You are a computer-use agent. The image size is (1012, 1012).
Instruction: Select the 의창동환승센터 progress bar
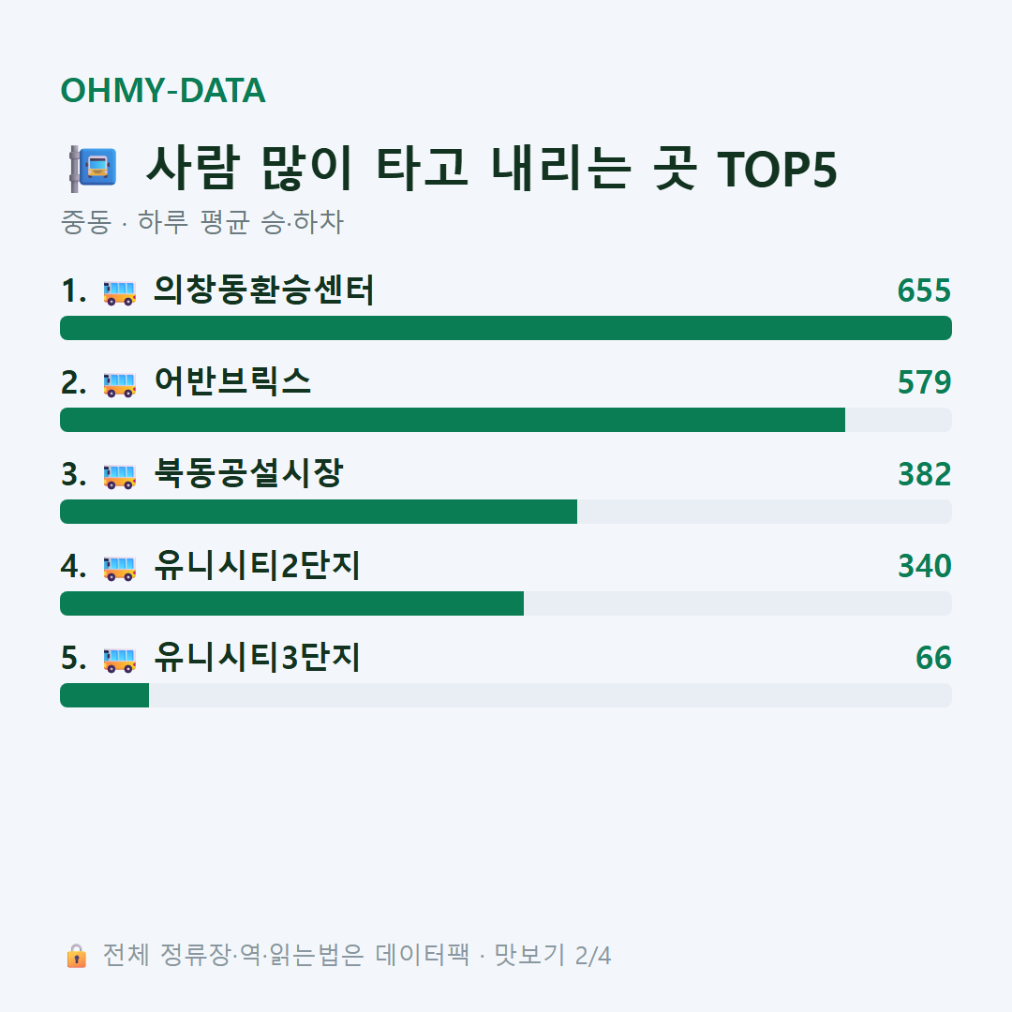click(x=506, y=328)
